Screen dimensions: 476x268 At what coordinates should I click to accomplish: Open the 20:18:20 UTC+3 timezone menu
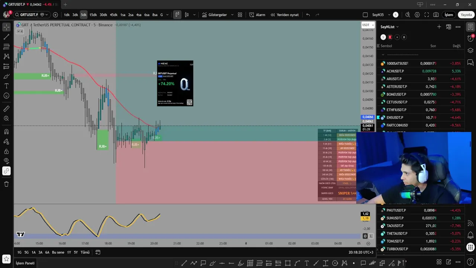pos(361,252)
